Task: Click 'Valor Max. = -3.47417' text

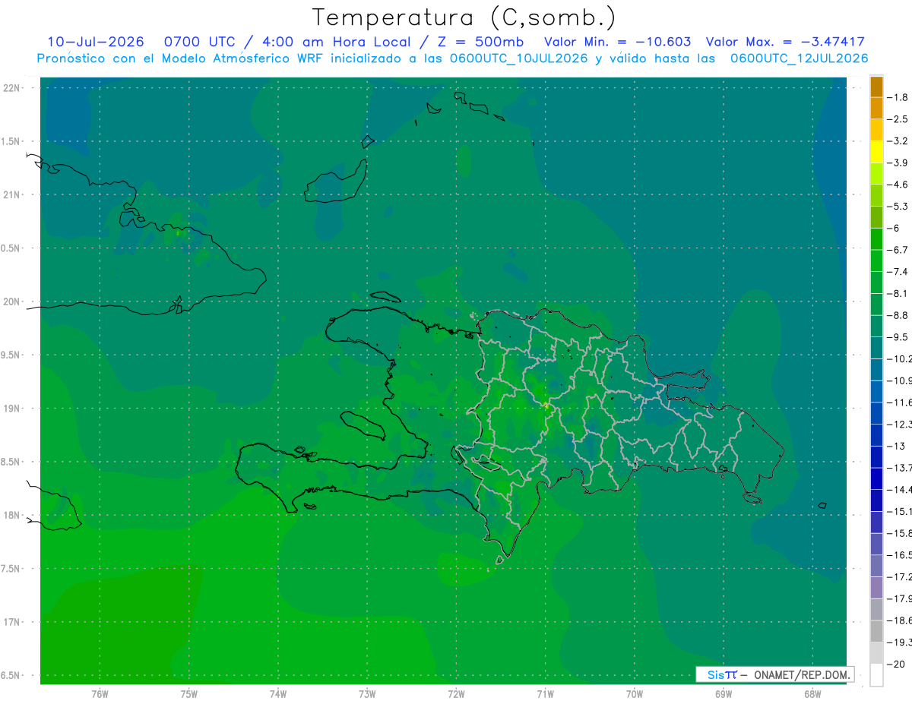Action: tap(785, 42)
